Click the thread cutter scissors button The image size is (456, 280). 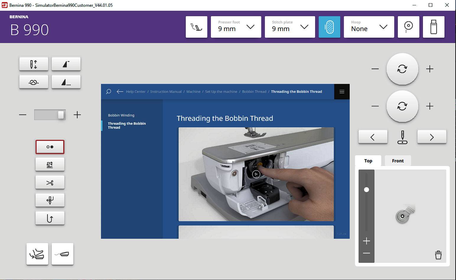pyautogui.click(x=50, y=182)
